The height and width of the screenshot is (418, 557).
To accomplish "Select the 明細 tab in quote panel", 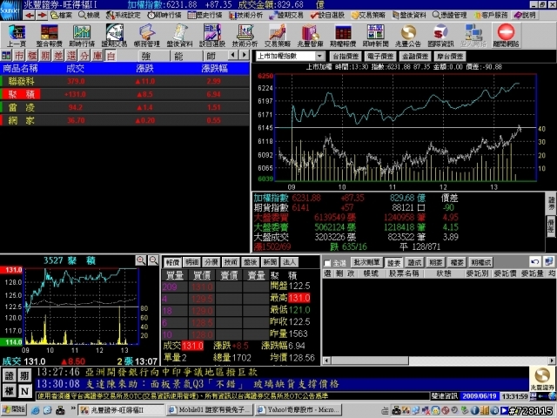I will [191, 262].
